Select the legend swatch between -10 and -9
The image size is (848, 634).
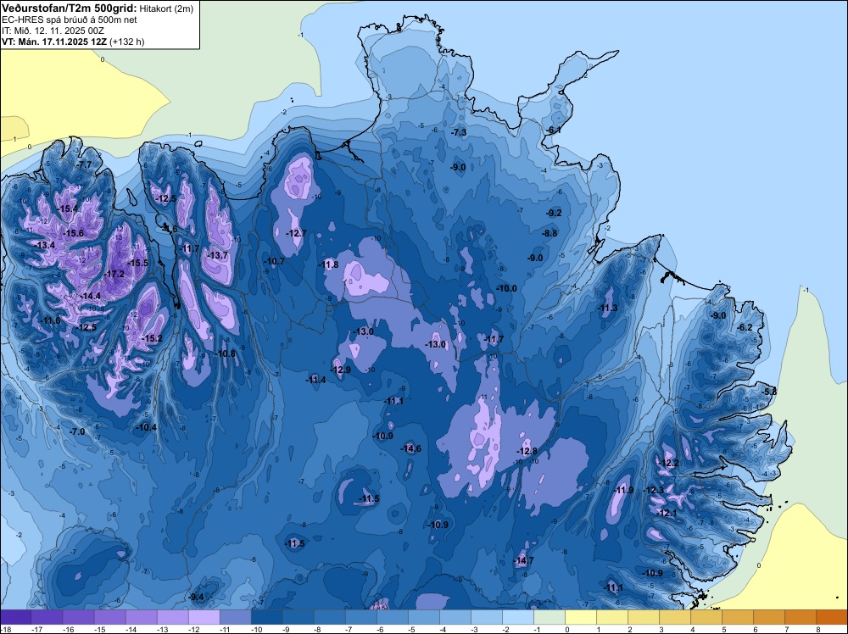coord(266,617)
